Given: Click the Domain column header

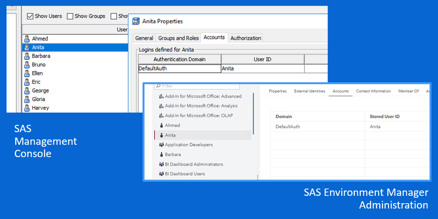Looking at the screenshot, I should coord(317,117).
